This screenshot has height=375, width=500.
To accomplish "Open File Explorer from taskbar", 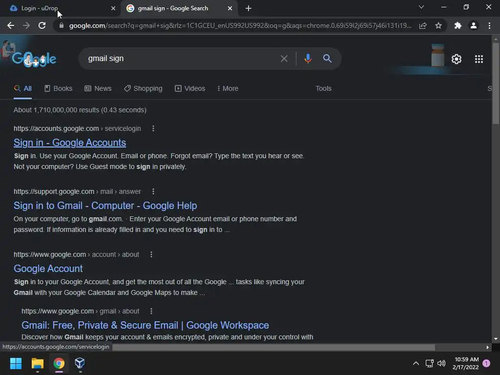I will [37, 363].
